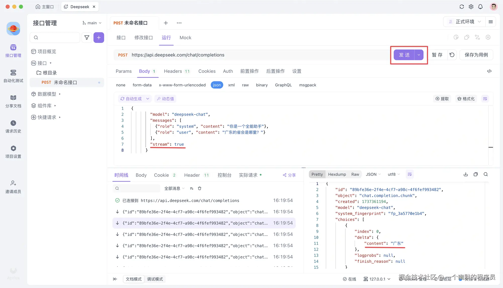Open the notification bell icon
The width and height of the screenshot is (503, 288).
[x=480, y=7]
